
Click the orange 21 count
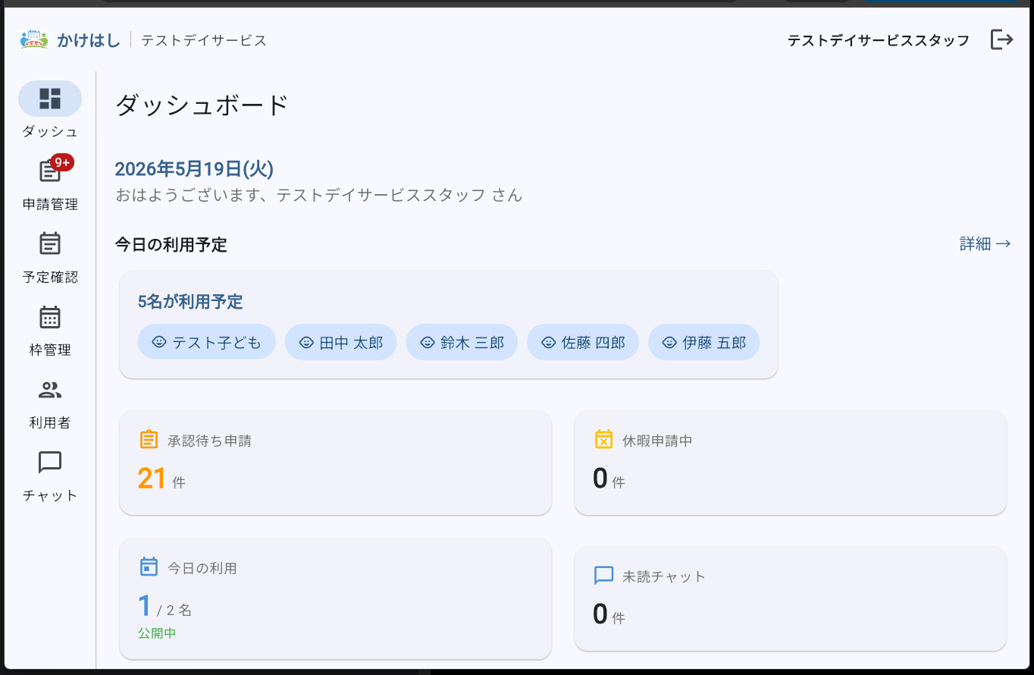[152, 479]
